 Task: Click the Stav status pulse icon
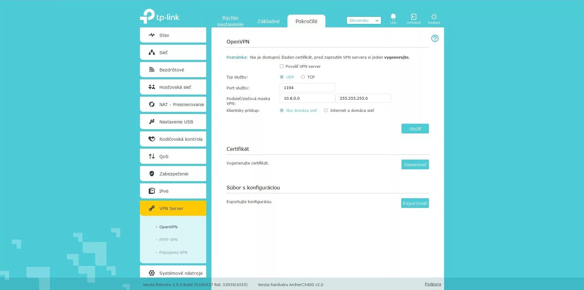(x=152, y=35)
